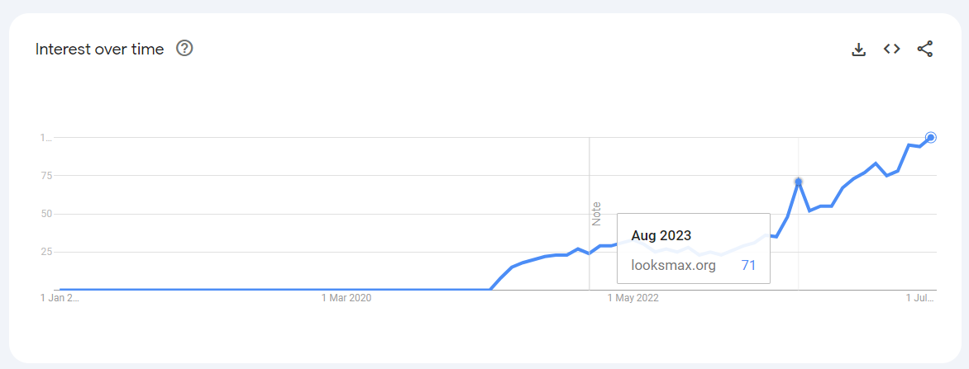The image size is (969, 369).
Task: Click the Aug 2023 tooltip title
Action: [661, 236]
